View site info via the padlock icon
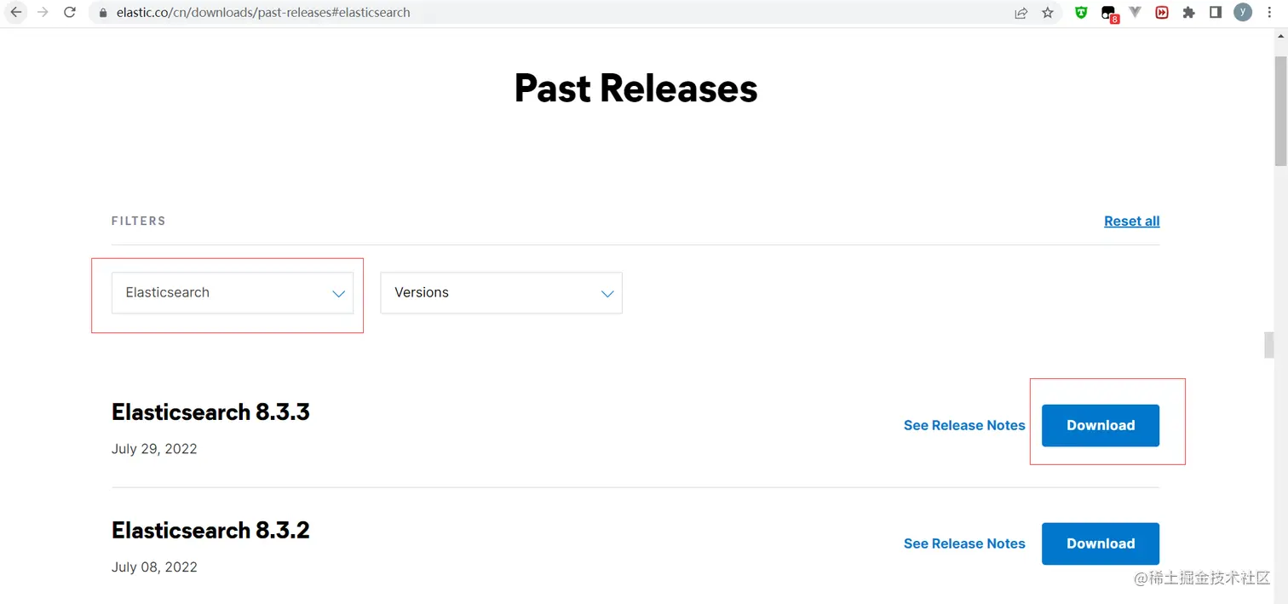Viewport: 1288px width, 604px height. click(104, 13)
